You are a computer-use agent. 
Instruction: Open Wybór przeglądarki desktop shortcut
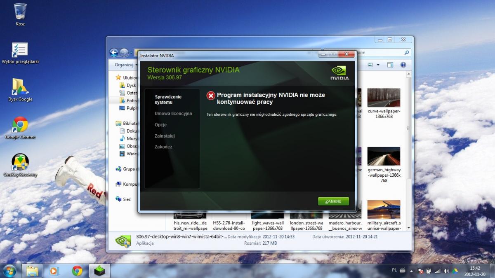pyautogui.click(x=20, y=53)
